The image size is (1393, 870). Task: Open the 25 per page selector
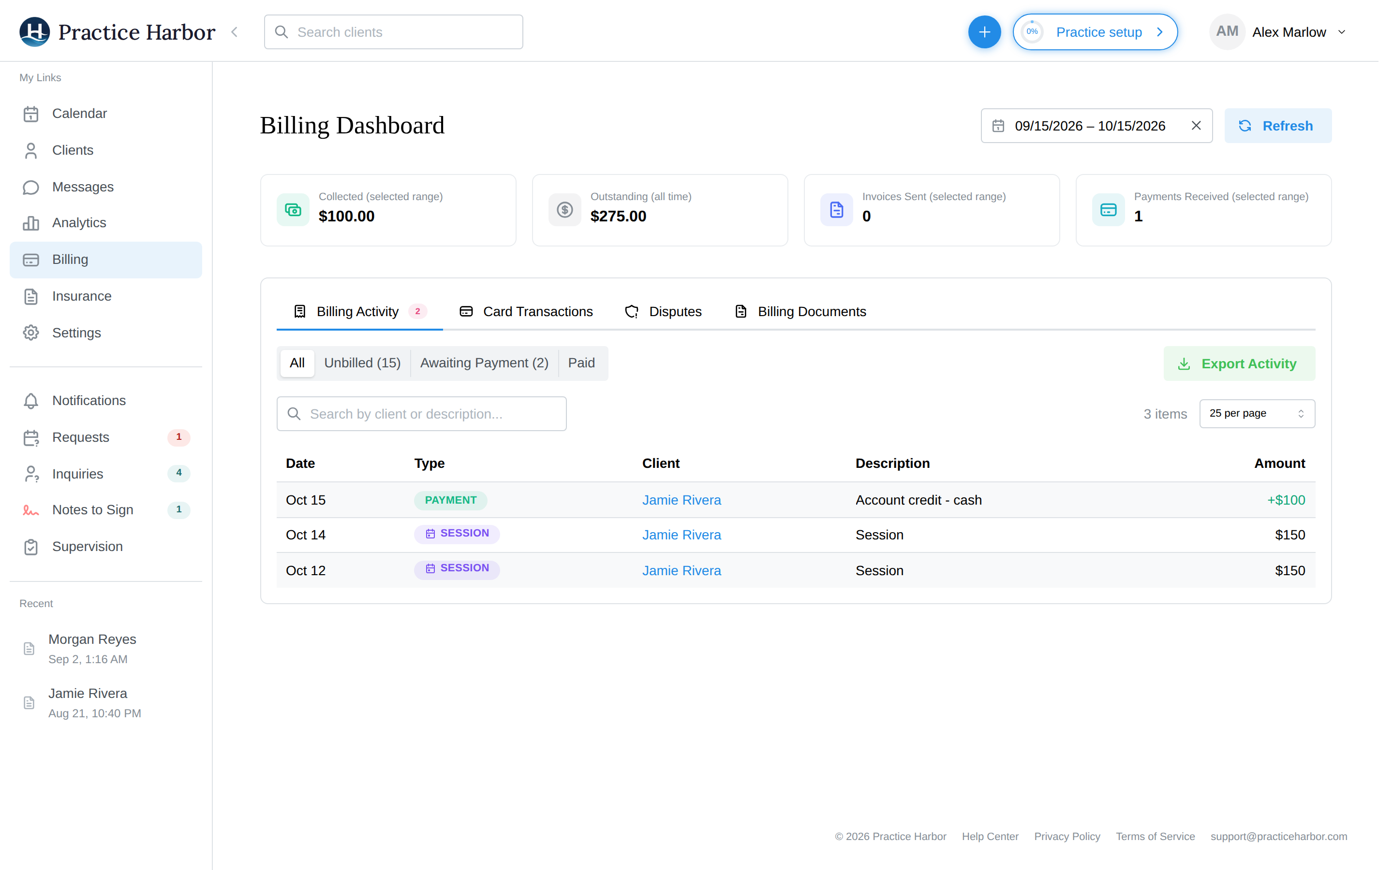pos(1257,414)
